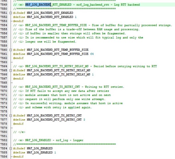Screen dimensions: 175x159
Task: Collapse the NRF_LOG_ENABLED fold at line 7584
Action: 11,148
